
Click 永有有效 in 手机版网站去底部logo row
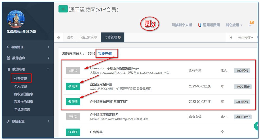[195, 70]
